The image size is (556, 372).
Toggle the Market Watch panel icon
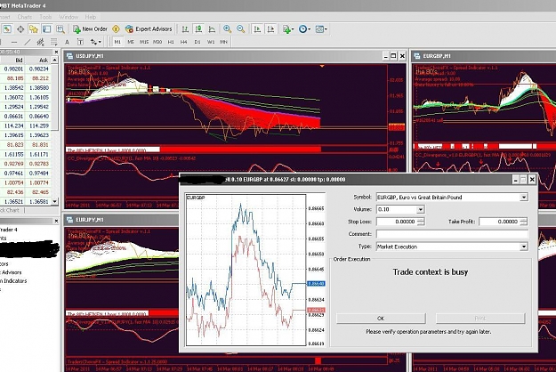pyautogui.click(x=7, y=29)
